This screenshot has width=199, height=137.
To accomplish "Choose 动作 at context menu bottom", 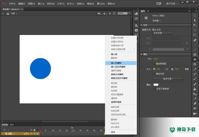I will tap(121, 132).
